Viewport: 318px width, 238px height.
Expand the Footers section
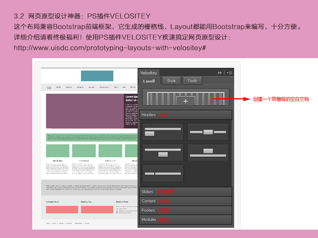(x=185, y=211)
